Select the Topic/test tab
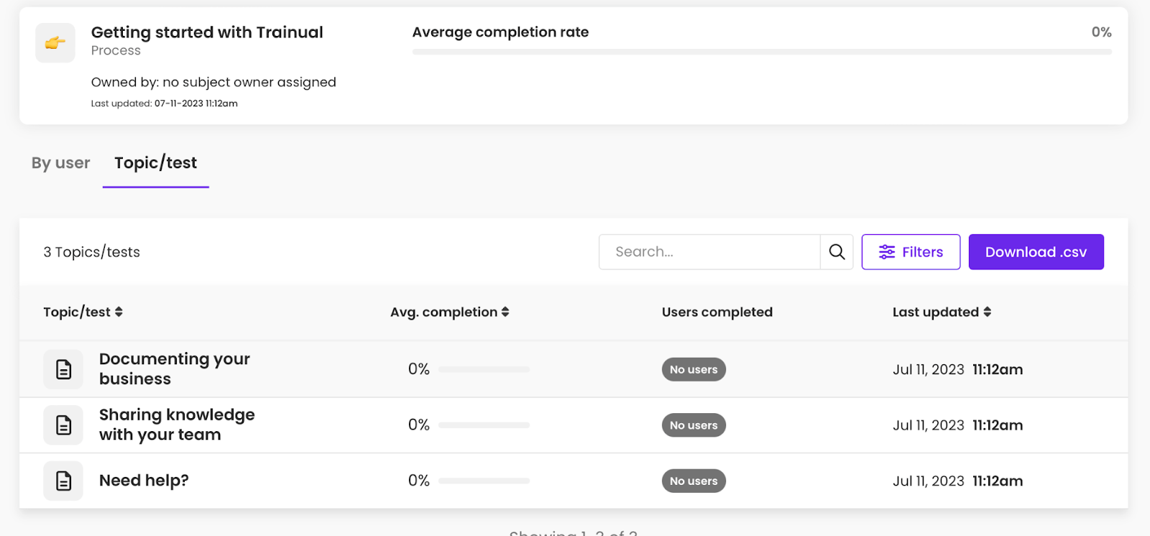Viewport: 1150px width, 536px height. 156,163
